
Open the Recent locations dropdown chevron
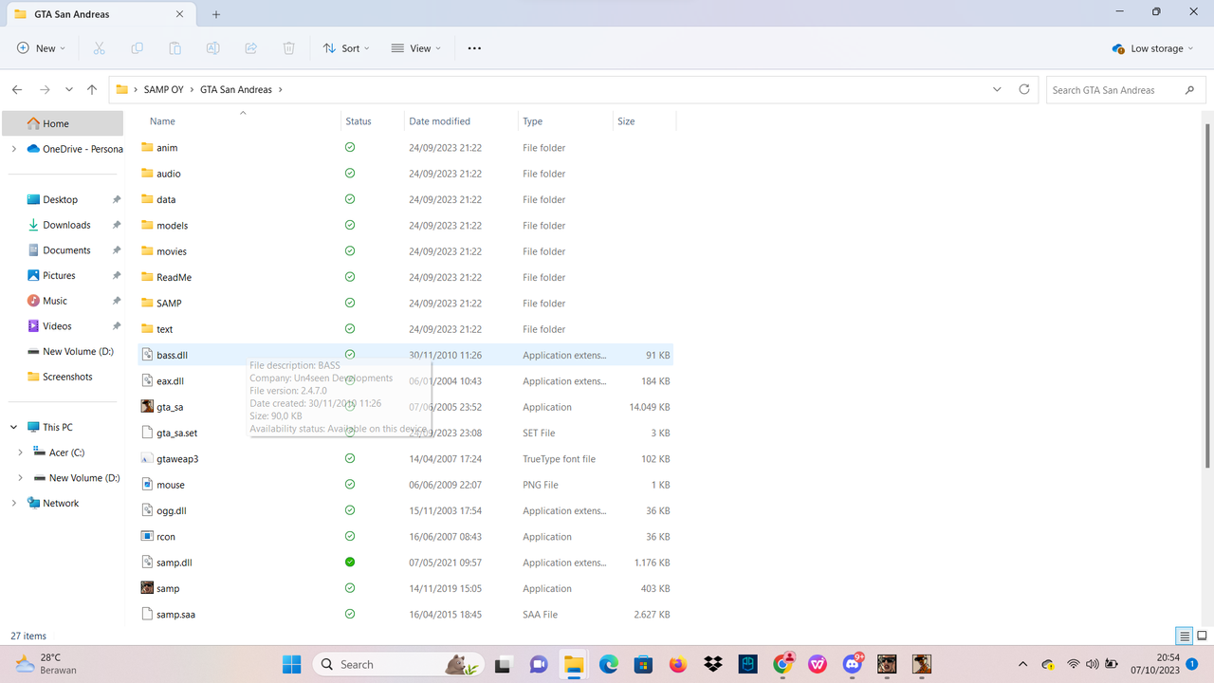pos(68,89)
